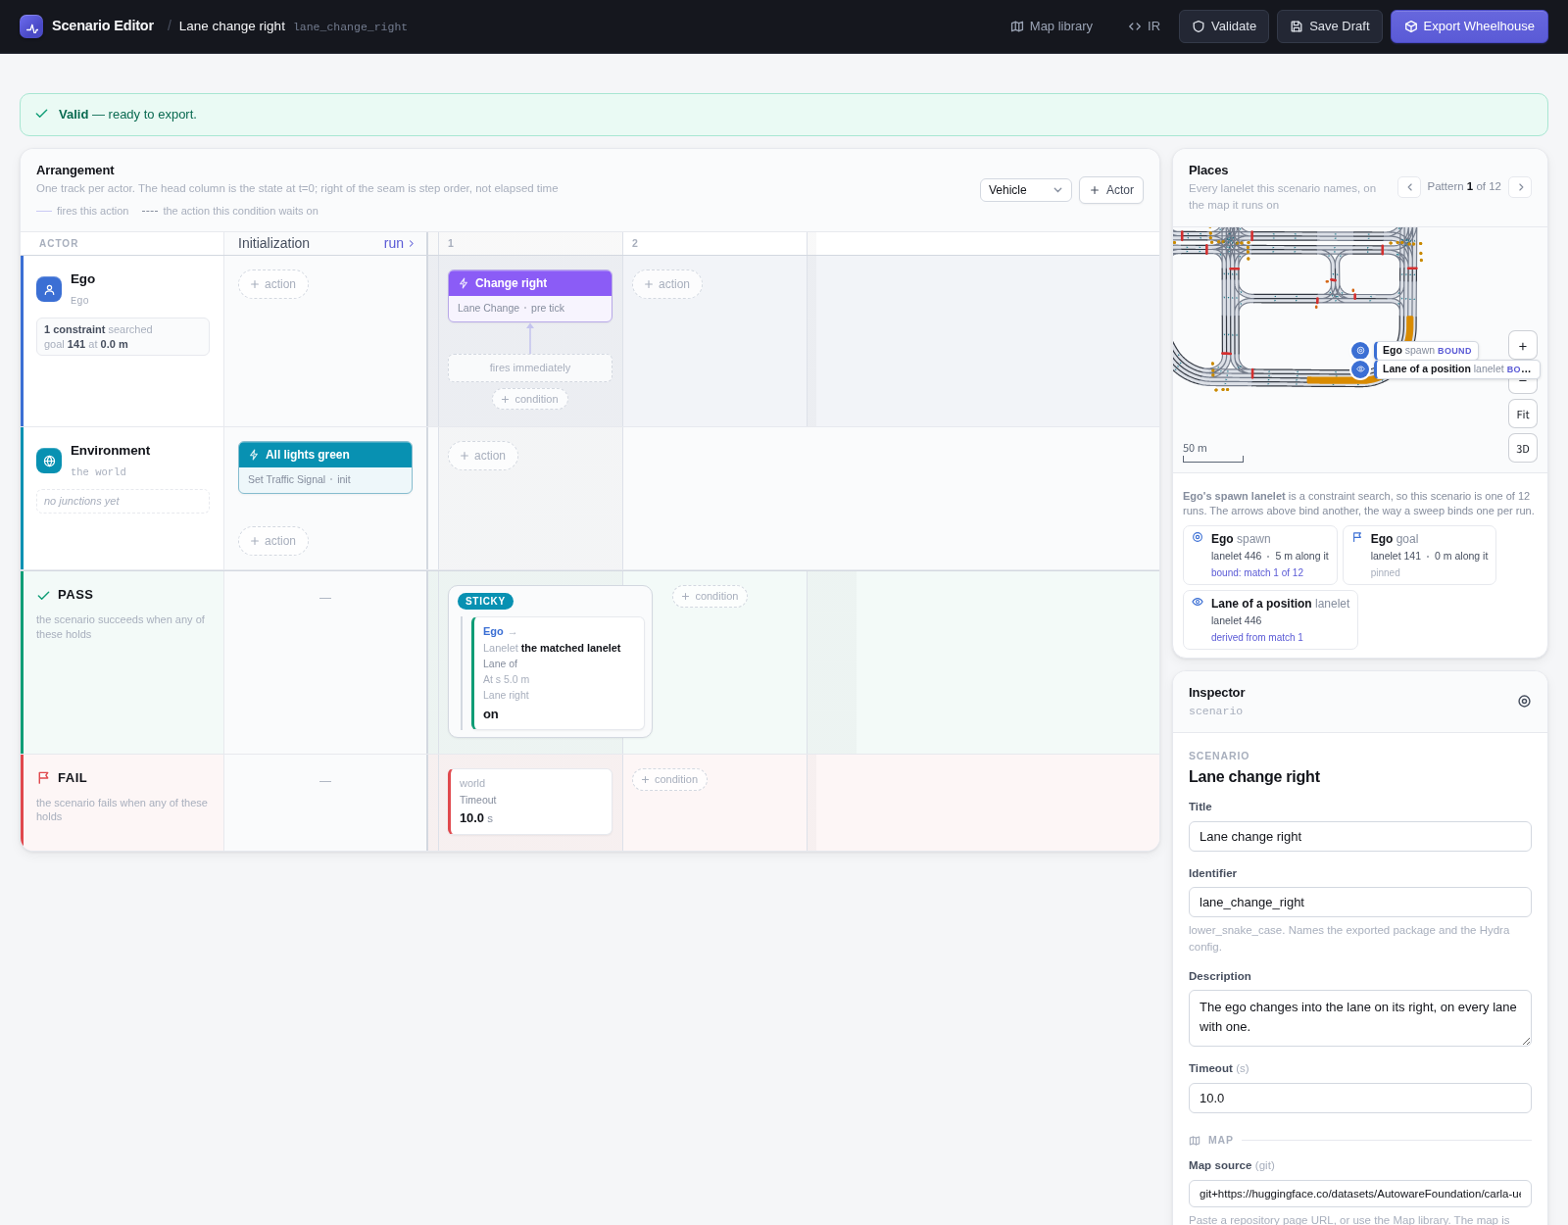
Task: Click Ego's constraint searched goal box
Action: coord(122,336)
